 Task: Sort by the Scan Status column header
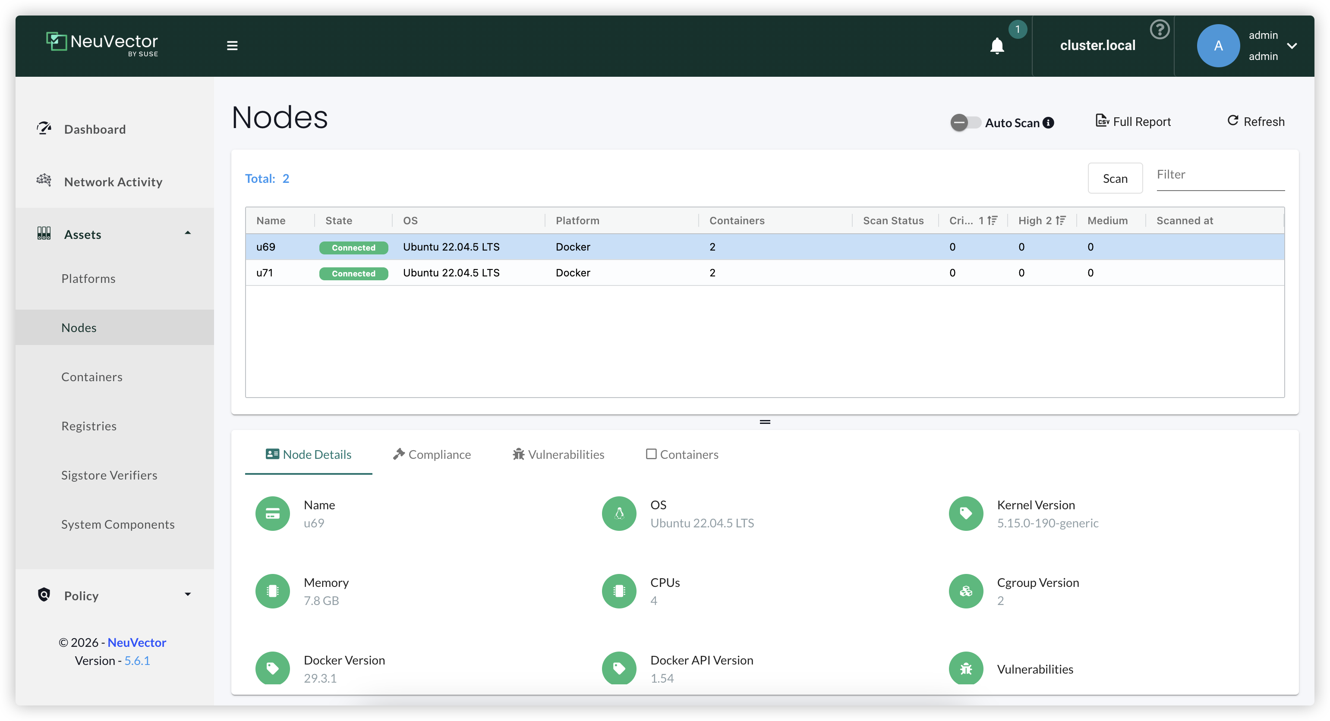(893, 220)
